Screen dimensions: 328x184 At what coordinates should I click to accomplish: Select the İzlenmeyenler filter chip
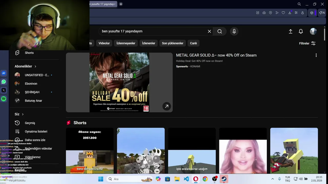[x=126, y=43]
